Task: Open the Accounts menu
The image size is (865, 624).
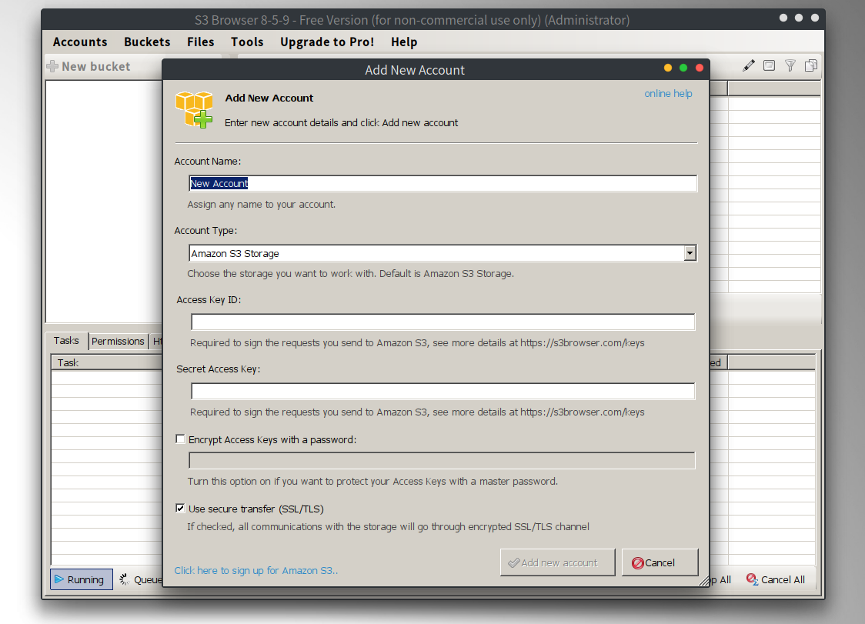Action: 80,42
